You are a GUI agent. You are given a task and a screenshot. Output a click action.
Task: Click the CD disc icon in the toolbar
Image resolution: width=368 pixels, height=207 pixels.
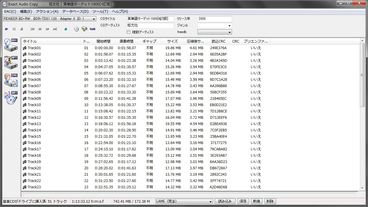click(x=76, y=29)
